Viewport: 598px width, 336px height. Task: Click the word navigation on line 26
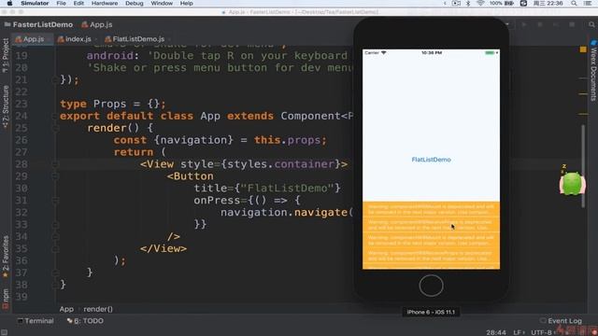pyautogui.click(x=193, y=140)
